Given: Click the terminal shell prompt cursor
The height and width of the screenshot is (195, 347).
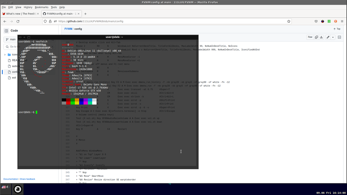Looking at the screenshot, I should click(36, 112).
